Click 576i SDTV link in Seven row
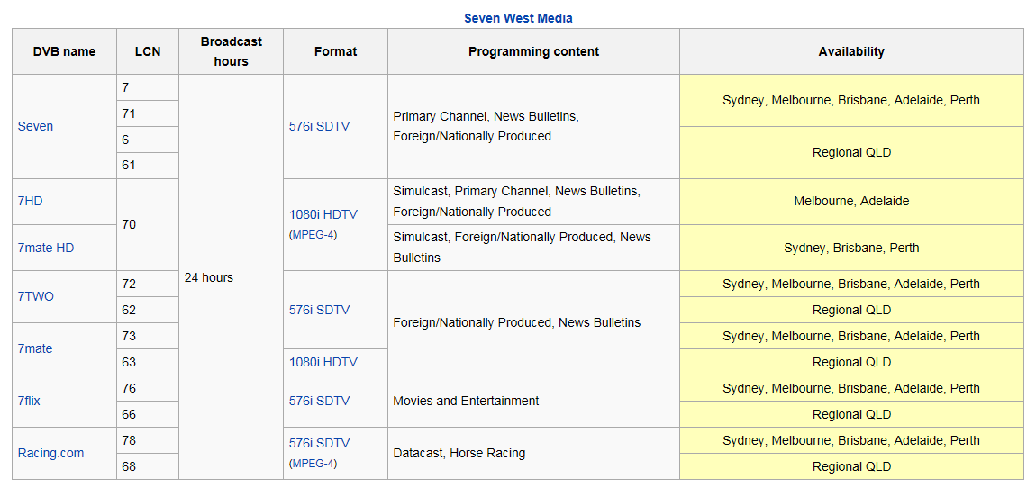The height and width of the screenshot is (488, 1036). click(x=319, y=126)
